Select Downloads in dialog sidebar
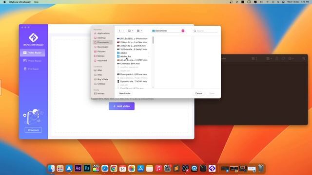Image resolution: width=312 pixels, height=175 pixels. [102, 47]
